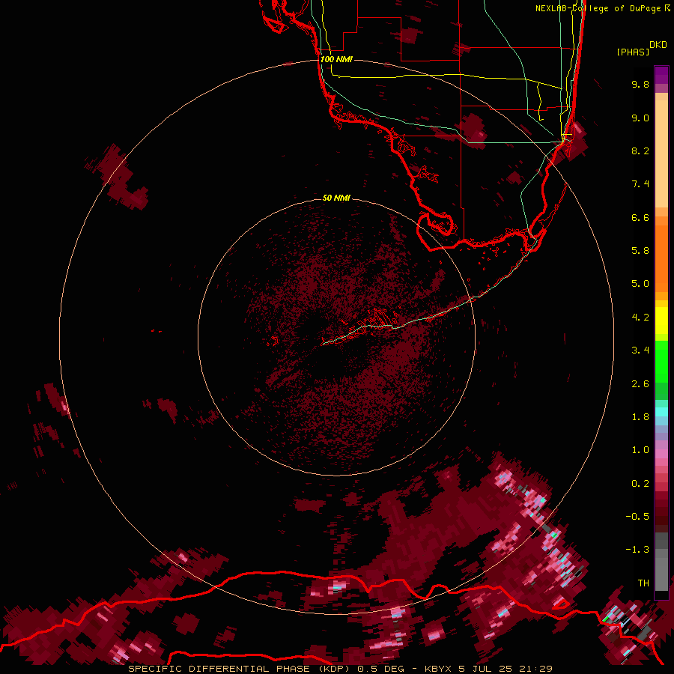
Task: Click the 8.2 value on the scale
Action: pos(640,151)
